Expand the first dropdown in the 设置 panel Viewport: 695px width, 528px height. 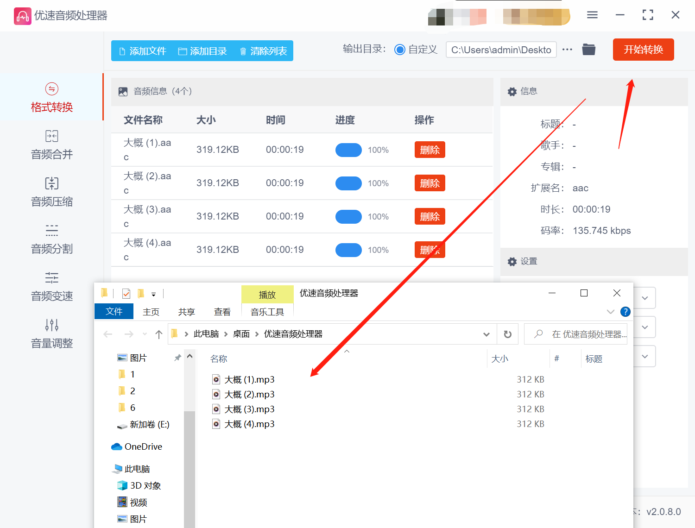pos(645,298)
